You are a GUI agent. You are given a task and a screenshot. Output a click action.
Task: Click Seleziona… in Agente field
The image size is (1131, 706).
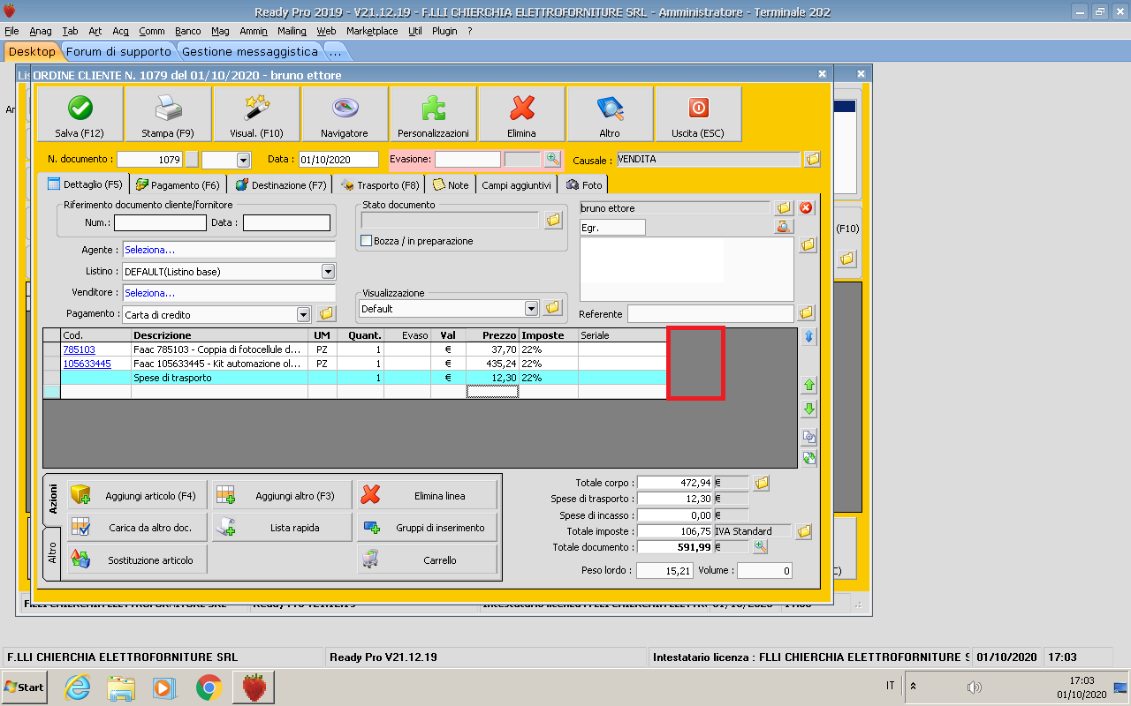[150, 250]
